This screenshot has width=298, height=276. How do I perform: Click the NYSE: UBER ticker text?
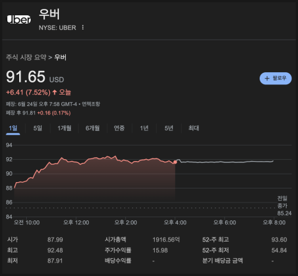point(58,27)
